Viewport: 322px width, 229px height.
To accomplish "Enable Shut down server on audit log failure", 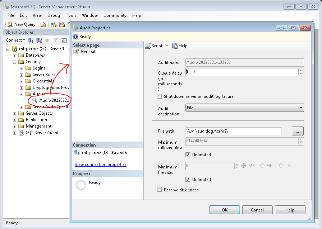I will [159, 96].
